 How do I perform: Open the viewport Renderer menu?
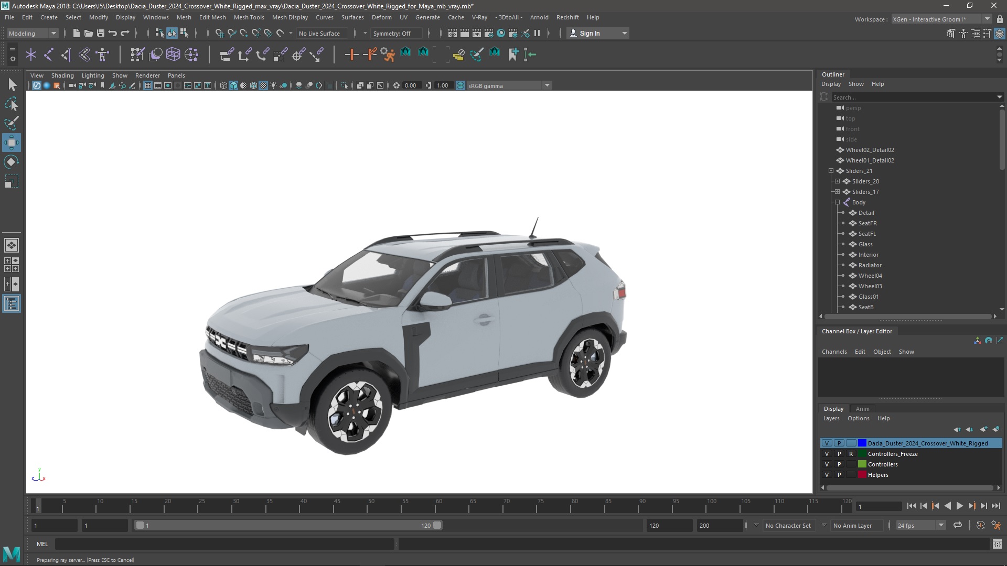click(147, 75)
